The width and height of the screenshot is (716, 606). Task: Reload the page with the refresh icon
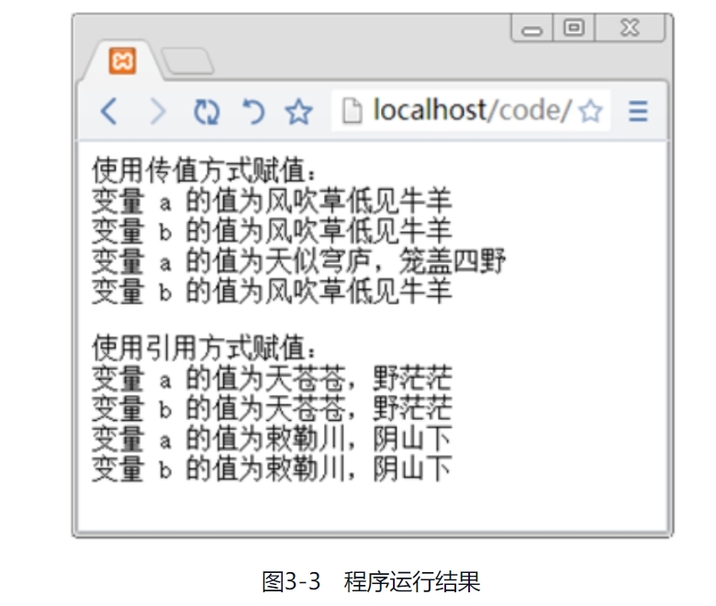coord(207,112)
